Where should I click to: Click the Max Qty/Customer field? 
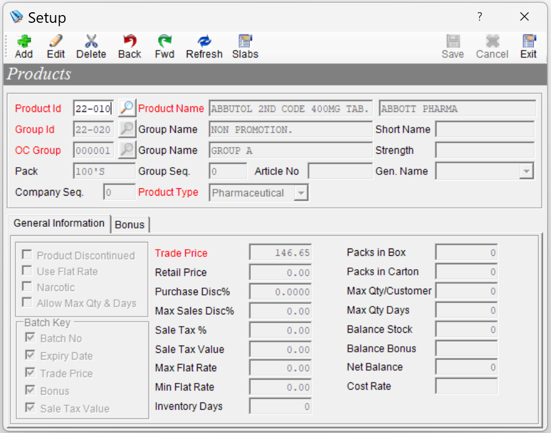coord(466,291)
